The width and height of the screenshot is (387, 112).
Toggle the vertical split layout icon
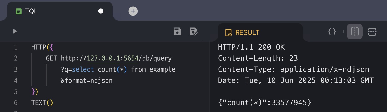tap(355, 32)
